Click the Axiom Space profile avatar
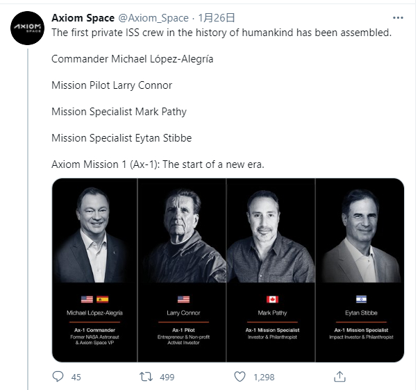 (x=26, y=30)
